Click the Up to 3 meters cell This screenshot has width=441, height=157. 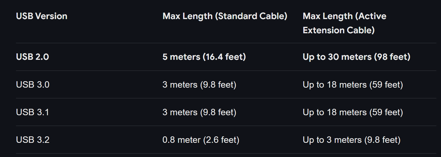352,140
